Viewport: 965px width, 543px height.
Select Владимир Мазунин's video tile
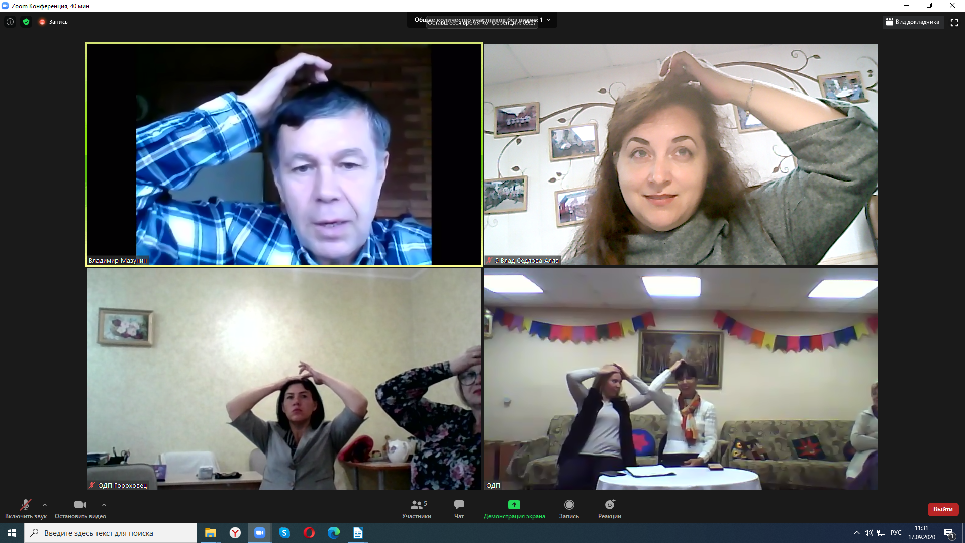284,154
